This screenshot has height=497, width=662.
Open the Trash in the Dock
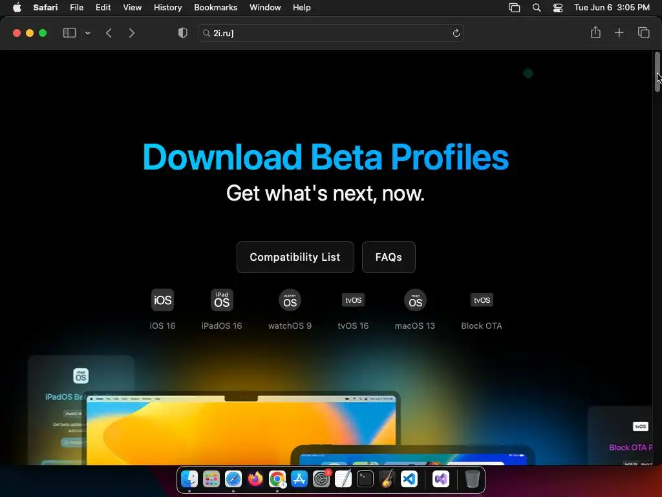(x=472, y=479)
